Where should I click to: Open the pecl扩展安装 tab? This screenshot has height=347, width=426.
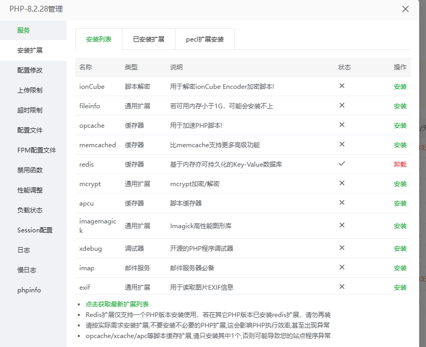pyautogui.click(x=204, y=39)
